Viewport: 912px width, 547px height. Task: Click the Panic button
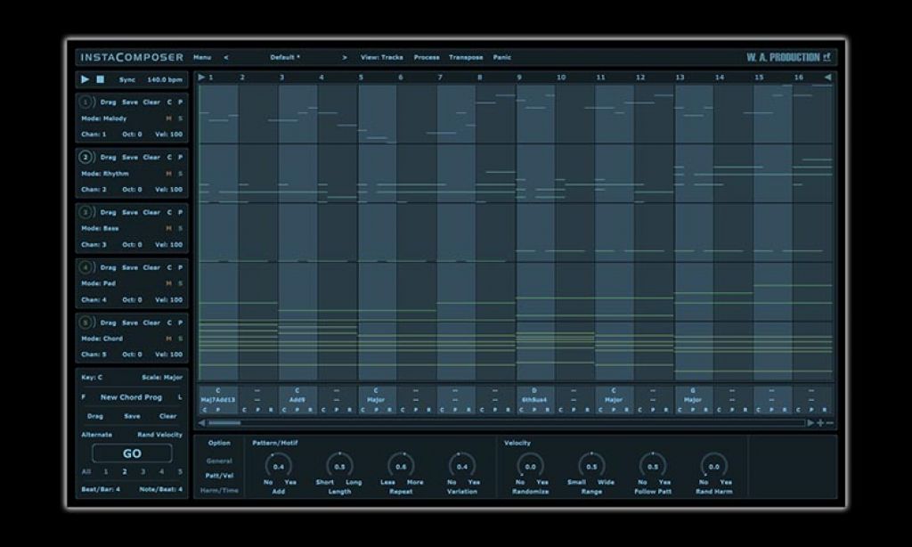tap(502, 58)
